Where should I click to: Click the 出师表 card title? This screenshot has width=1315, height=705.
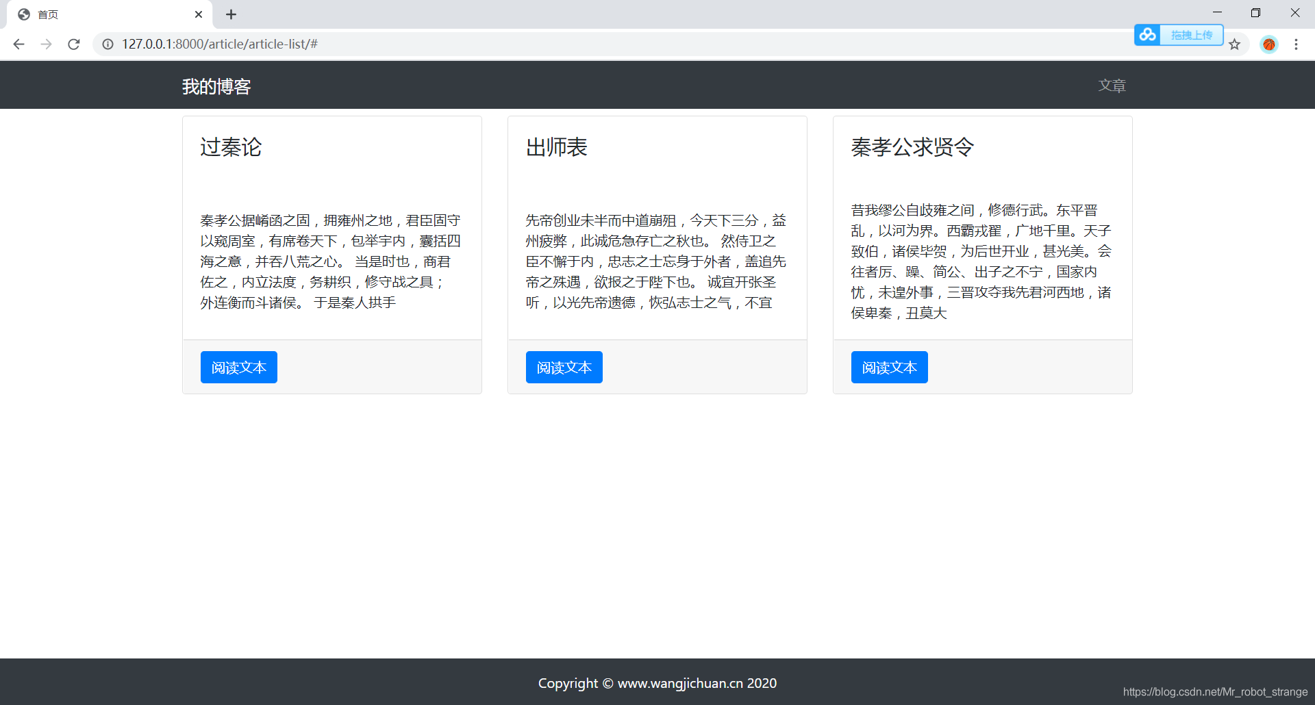click(556, 147)
